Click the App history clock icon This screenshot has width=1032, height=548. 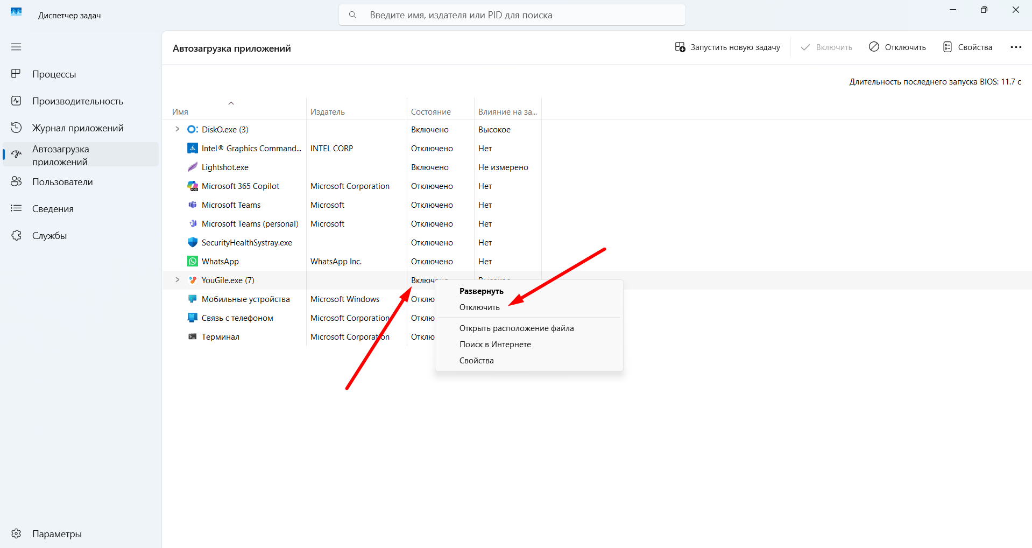click(16, 128)
